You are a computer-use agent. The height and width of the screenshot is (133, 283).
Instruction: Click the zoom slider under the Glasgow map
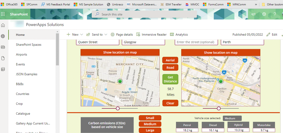(120, 108)
